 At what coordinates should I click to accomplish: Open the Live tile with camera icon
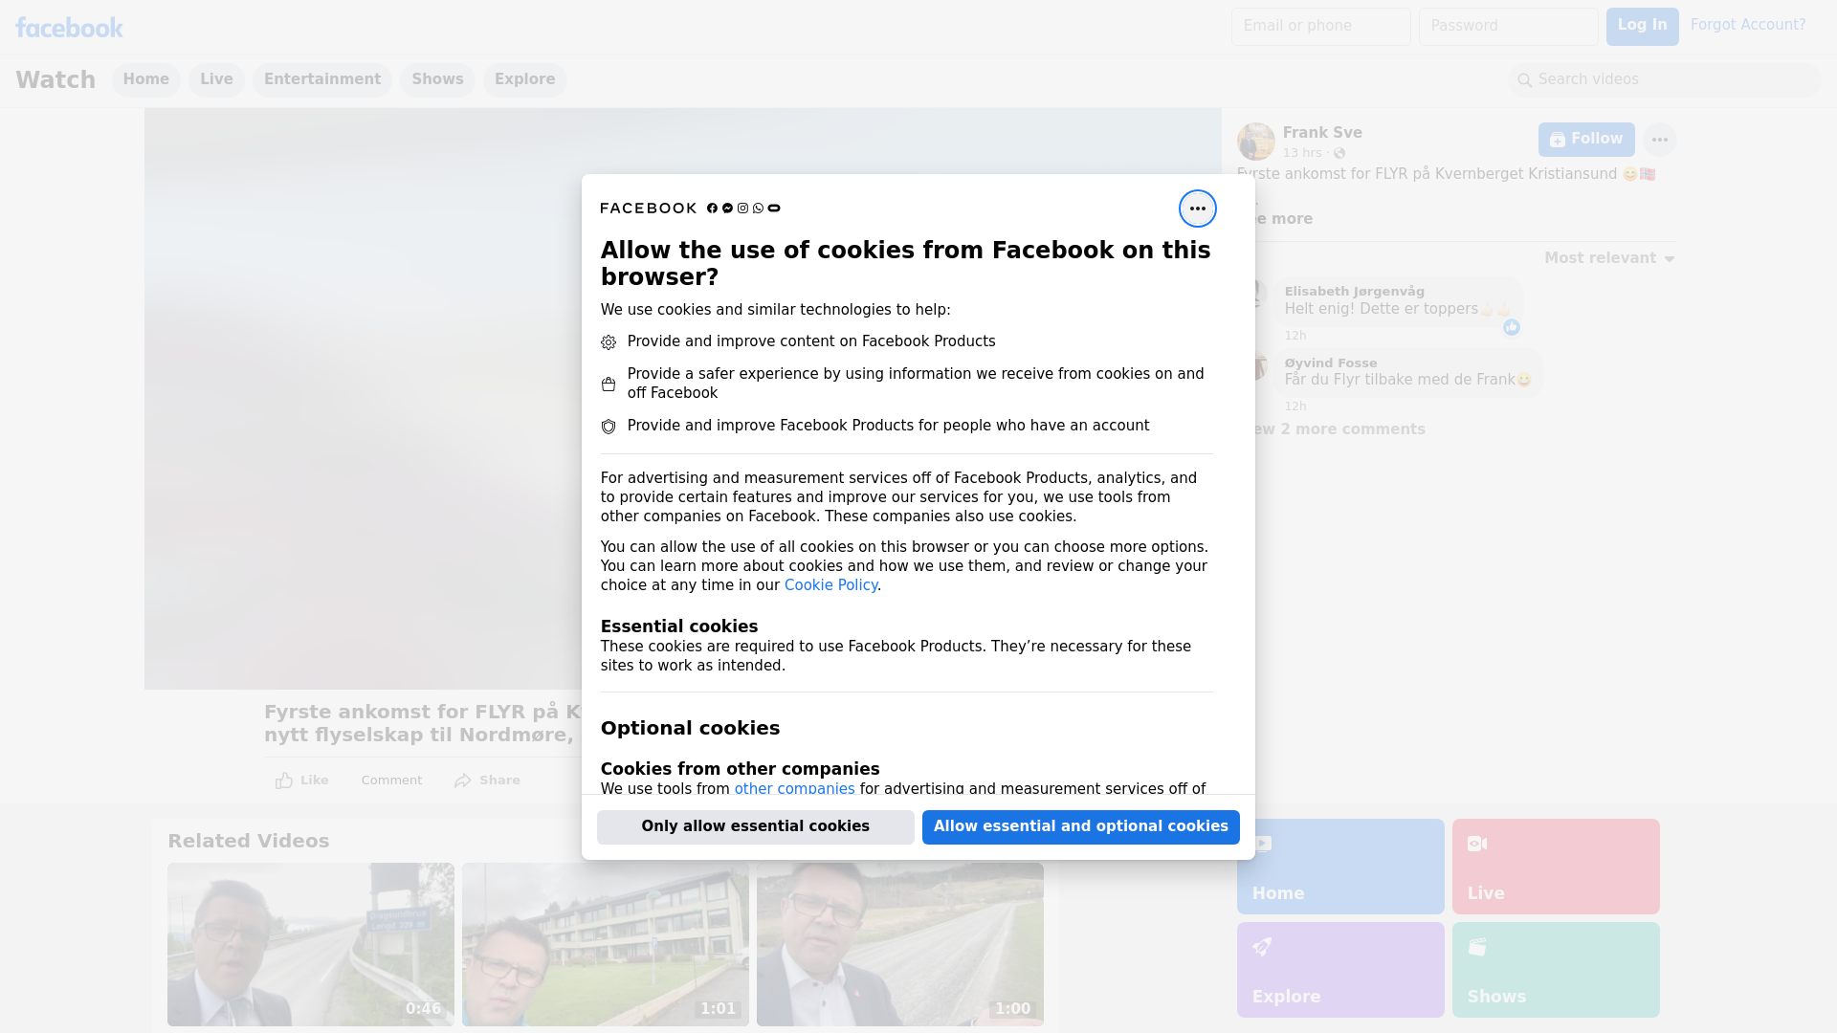pyautogui.click(x=1556, y=867)
